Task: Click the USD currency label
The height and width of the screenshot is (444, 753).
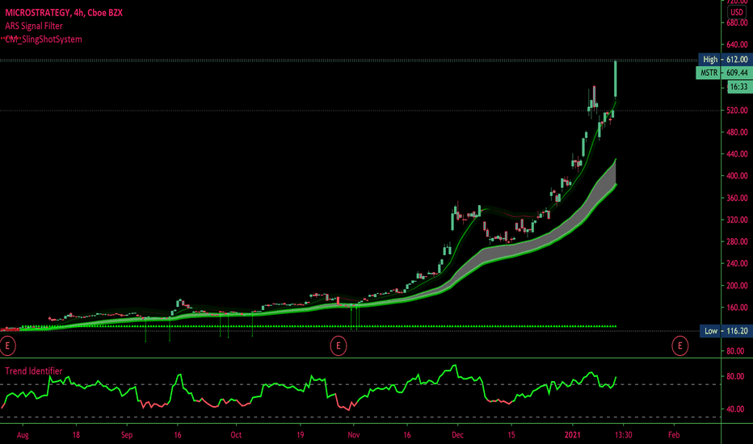Action: point(737,12)
